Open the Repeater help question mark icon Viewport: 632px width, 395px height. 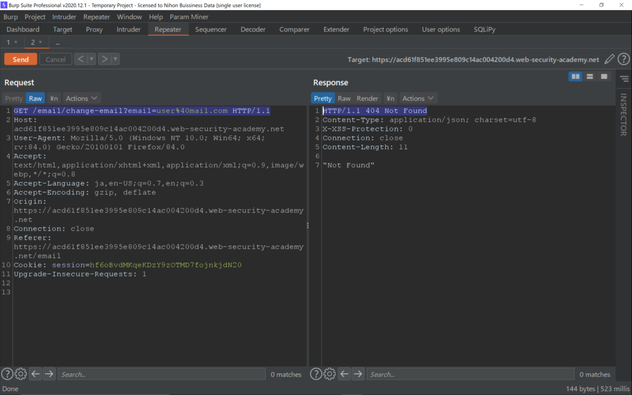coord(624,60)
